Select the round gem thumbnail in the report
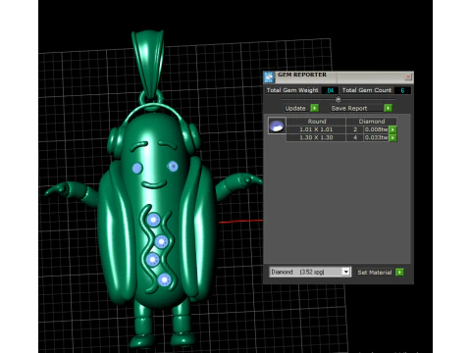 click(x=277, y=126)
